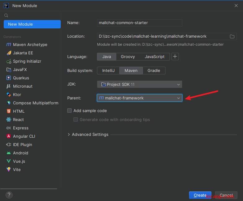Choose IntelliJ build system
The width and height of the screenshot is (243, 201).
point(108,70)
